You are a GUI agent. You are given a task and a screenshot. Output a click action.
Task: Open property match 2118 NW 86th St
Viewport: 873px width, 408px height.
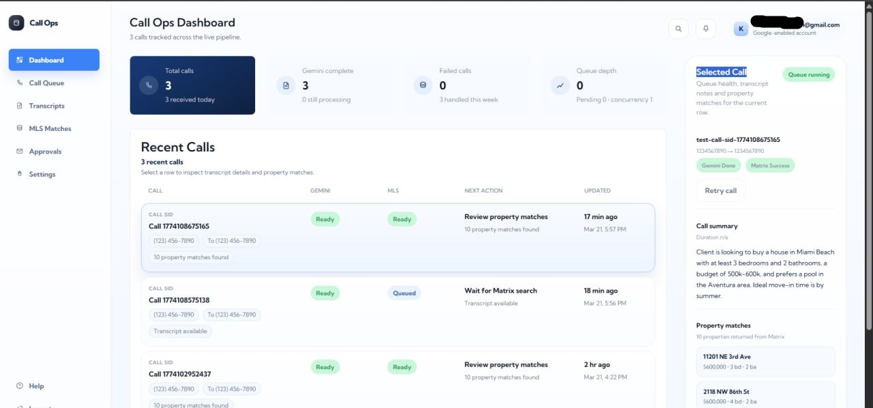click(765, 396)
